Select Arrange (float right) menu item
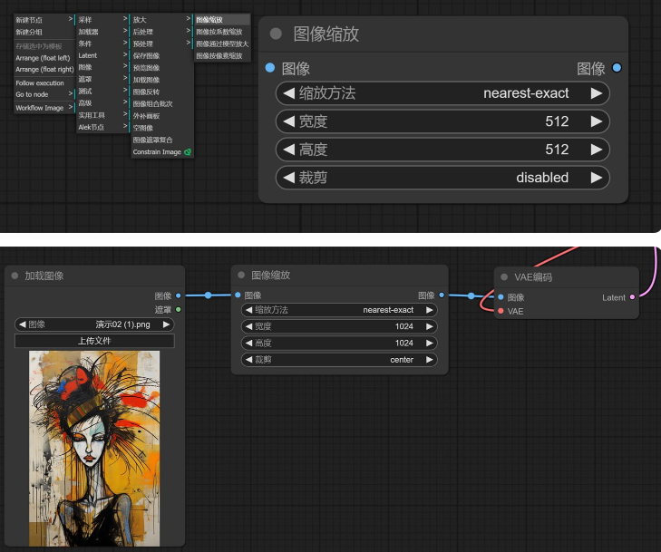This screenshot has height=552, width=661. point(44,69)
